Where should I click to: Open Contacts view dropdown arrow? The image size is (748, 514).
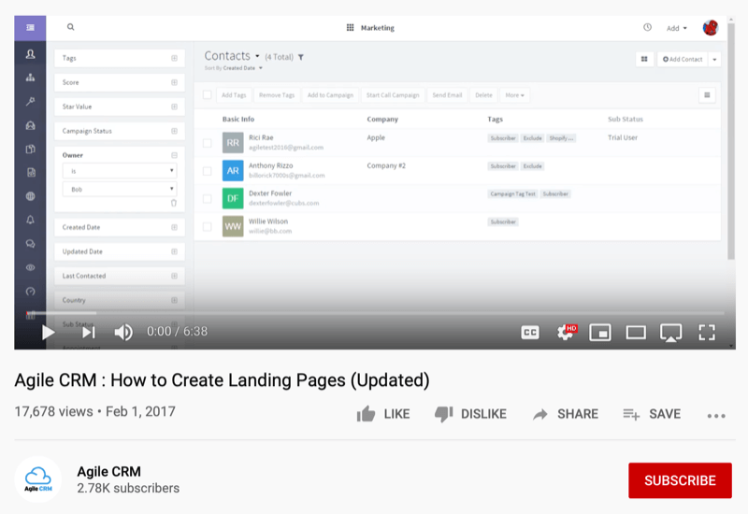tap(257, 56)
